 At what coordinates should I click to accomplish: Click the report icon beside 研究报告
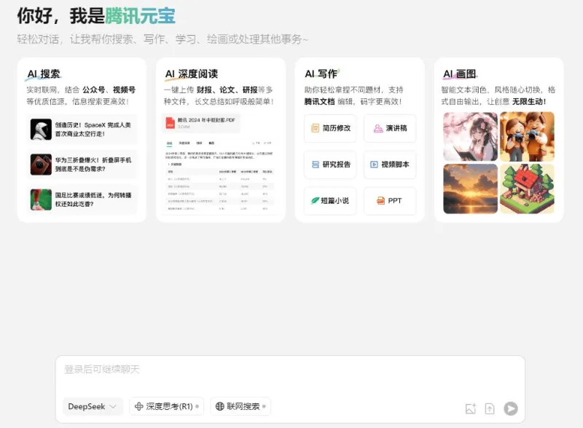click(x=316, y=165)
